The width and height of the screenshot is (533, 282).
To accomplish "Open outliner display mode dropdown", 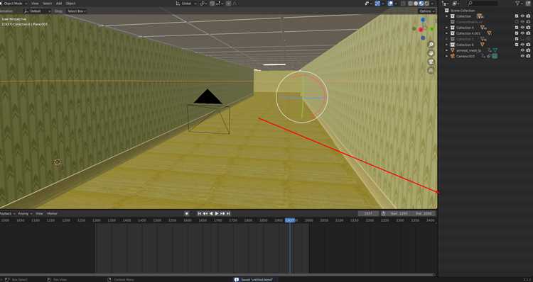I will click(x=446, y=4).
